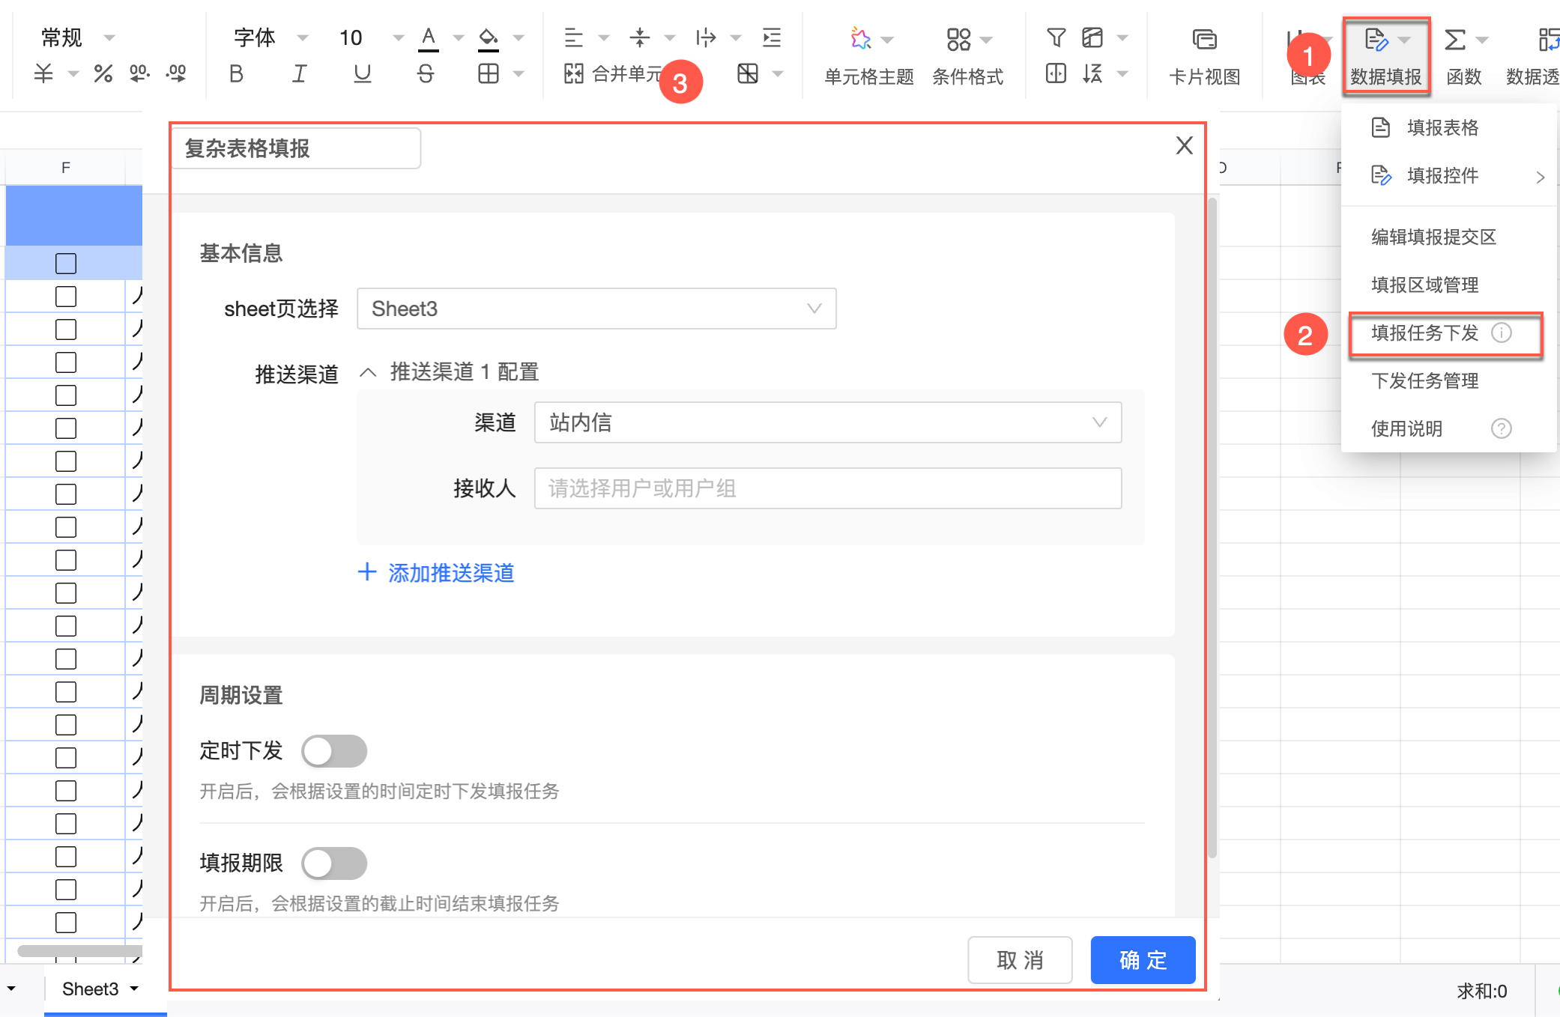This screenshot has width=1560, height=1017.
Task: Apply underline formatting
Action: pyautogui.click(x=363, y=73)
